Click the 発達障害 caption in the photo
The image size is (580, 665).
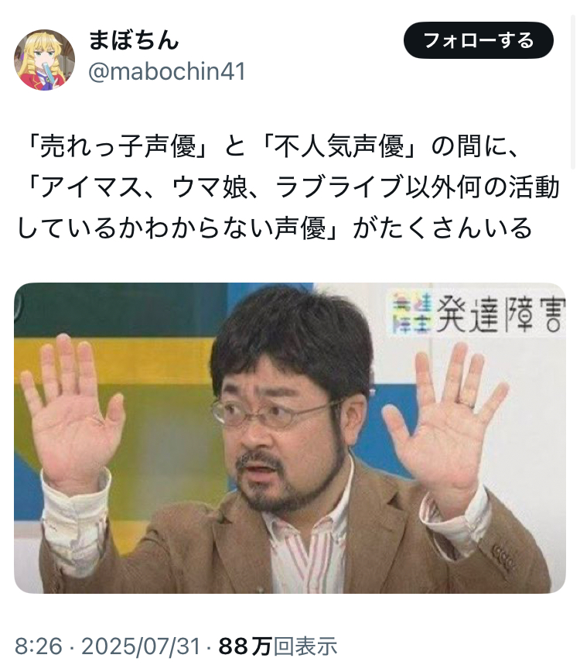500,314
